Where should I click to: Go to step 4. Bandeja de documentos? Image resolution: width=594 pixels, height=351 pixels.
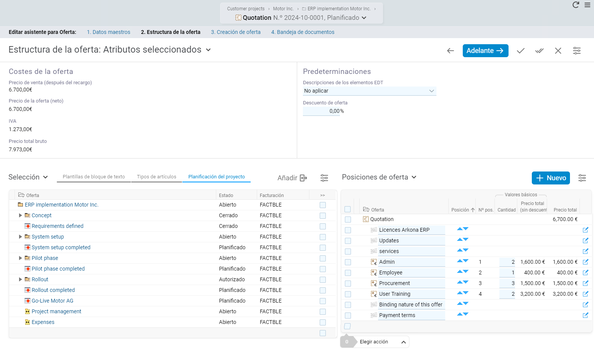point(303,32)
